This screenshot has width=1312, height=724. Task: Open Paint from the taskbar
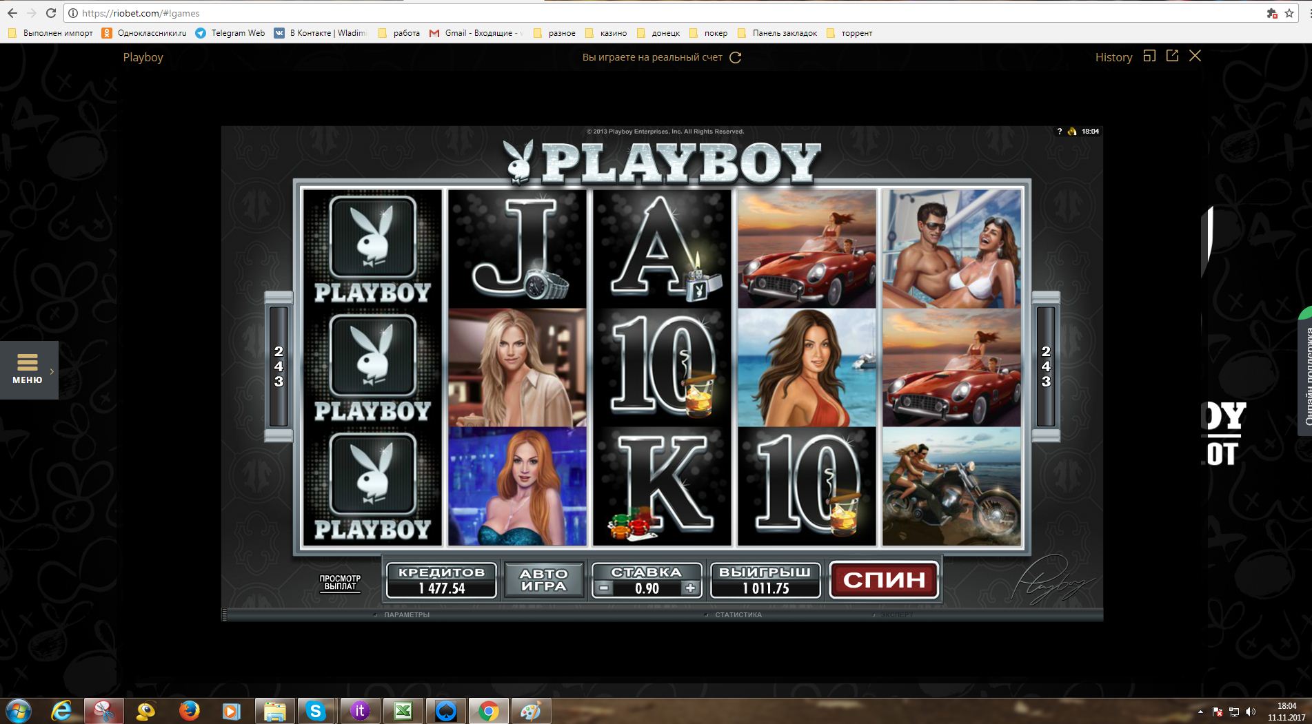click(x=531, y=711)
